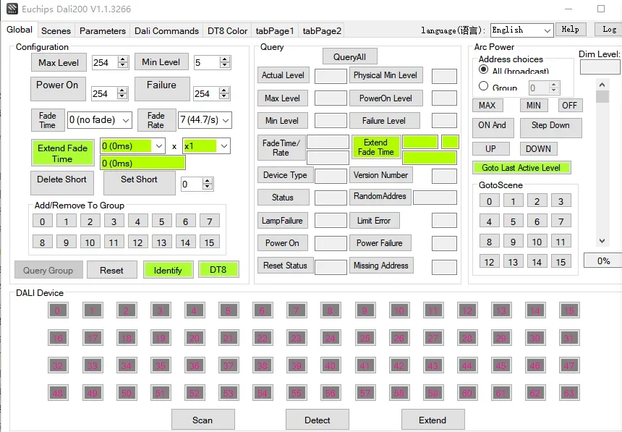The image size is (622, 432).
Task: Click the green DT8 button
Action: [218, 270]
